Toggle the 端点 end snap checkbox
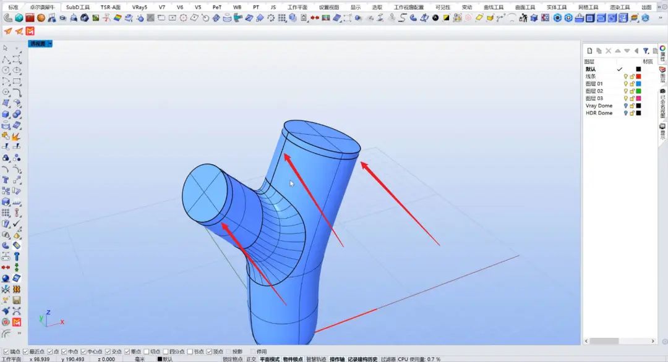 [6, 351]
